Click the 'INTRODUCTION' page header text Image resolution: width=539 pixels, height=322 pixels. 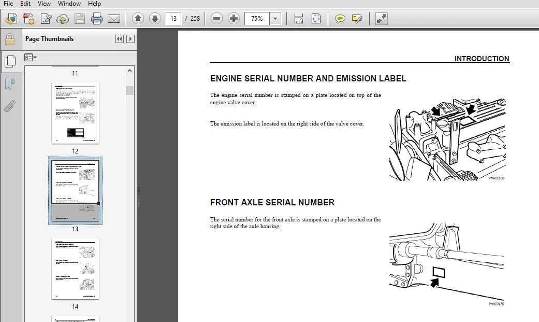482,59
